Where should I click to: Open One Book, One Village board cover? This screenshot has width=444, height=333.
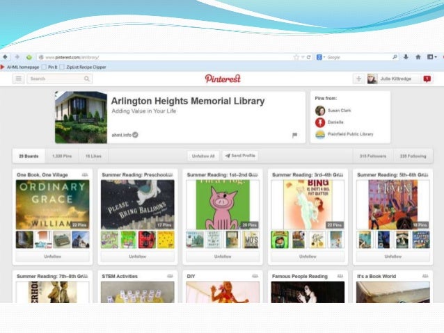point(53,204)
